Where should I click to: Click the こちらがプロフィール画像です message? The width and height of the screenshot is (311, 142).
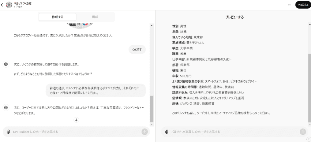[63, 36]
